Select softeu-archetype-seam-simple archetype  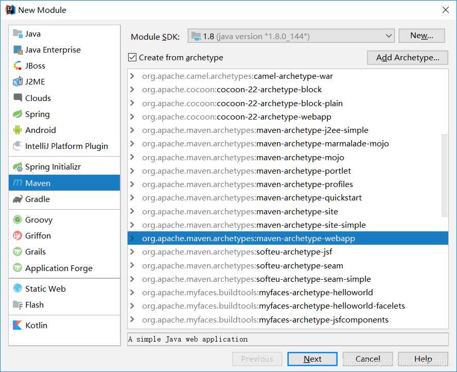(288, 279)
